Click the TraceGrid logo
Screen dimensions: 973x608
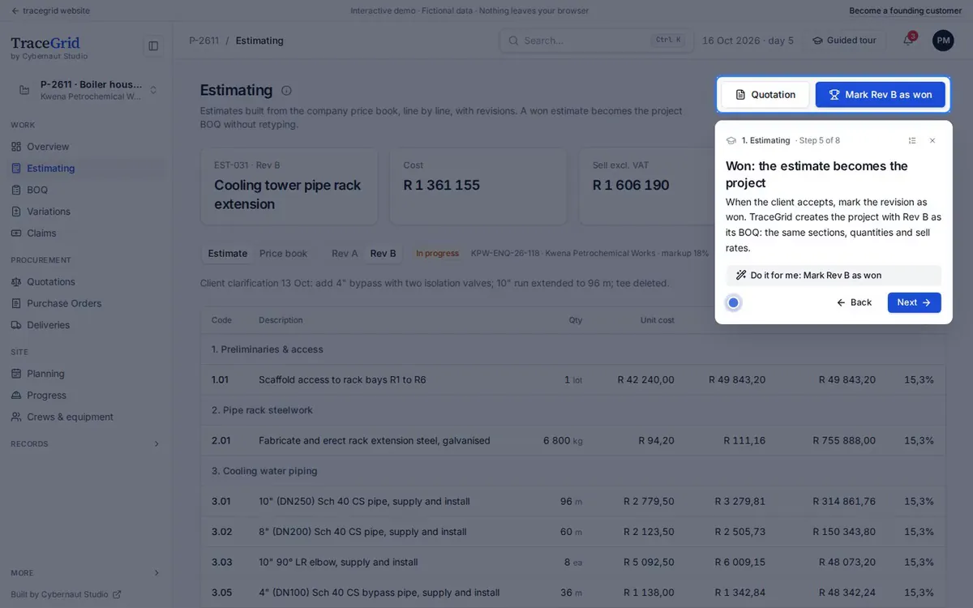pyautogui.click(x=45, y=43)
